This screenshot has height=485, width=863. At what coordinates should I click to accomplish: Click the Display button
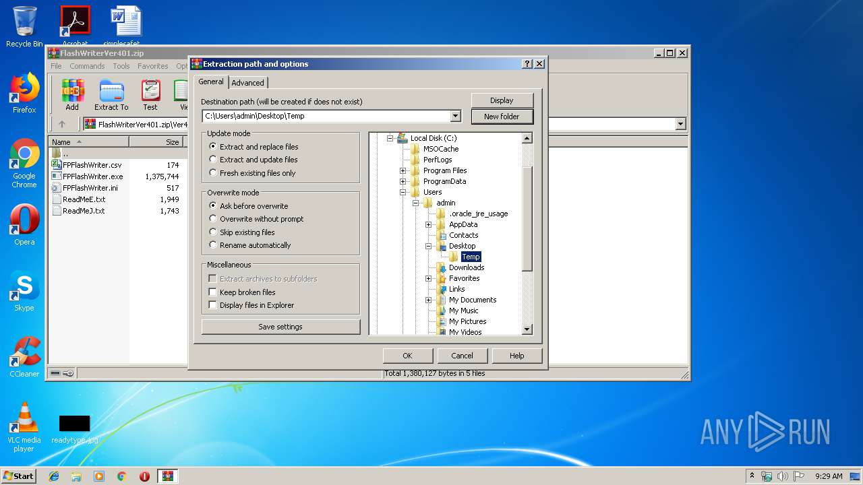(x=502, y=100)
